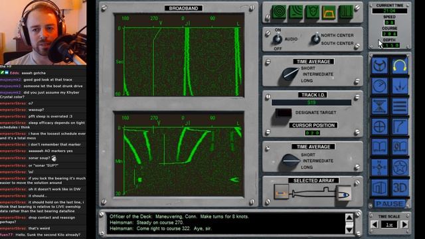
Task: Select the vertical-lines waterfall mode button
Action: [x=346, y=12]
